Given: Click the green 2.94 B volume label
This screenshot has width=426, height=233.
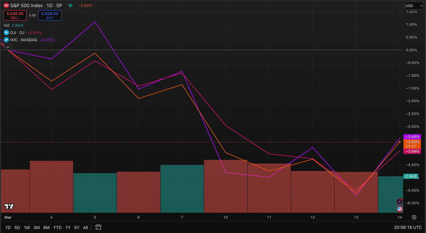Looking at the screenshot, I should tap(411, 176).
